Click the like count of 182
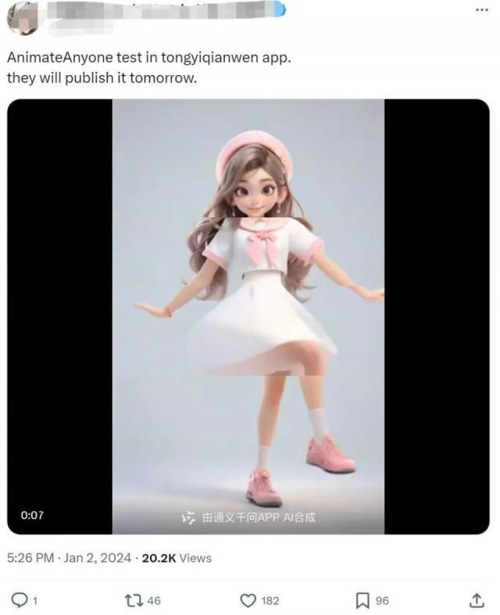 click(x=270, y=600)
